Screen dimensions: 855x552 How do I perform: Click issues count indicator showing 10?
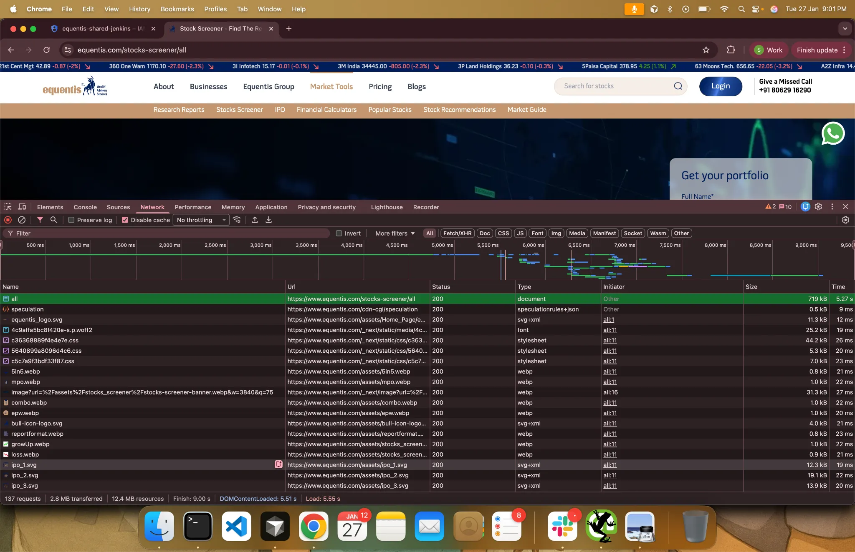click(785, 207)
